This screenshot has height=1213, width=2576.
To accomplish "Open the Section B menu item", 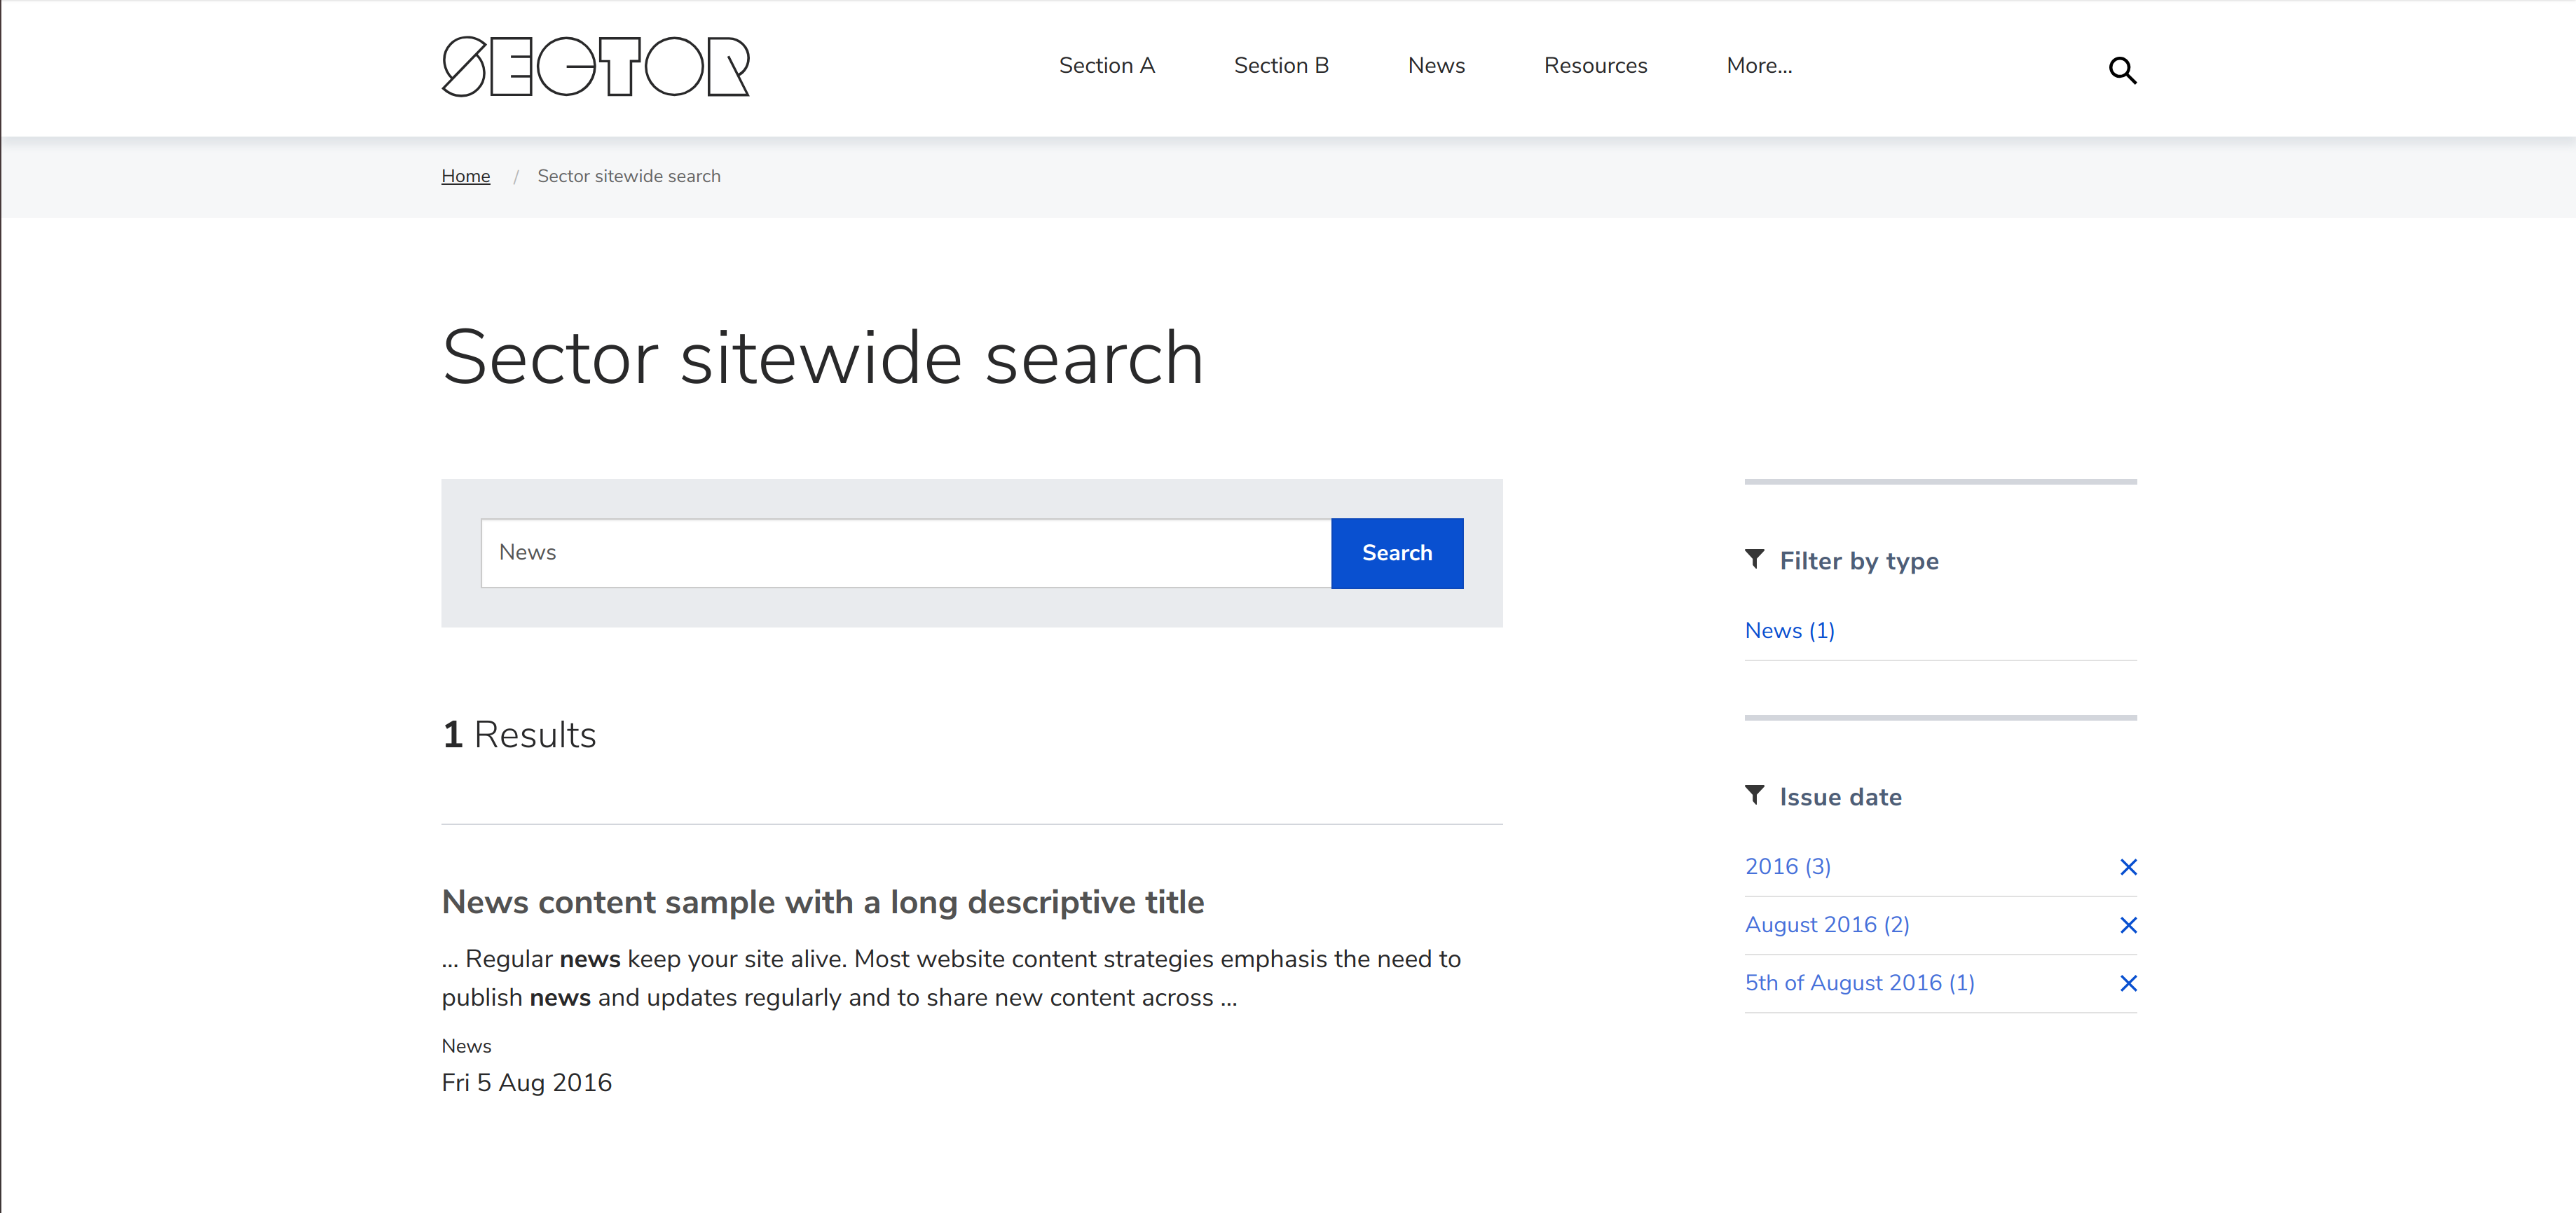I will [x=1281, y=66].
